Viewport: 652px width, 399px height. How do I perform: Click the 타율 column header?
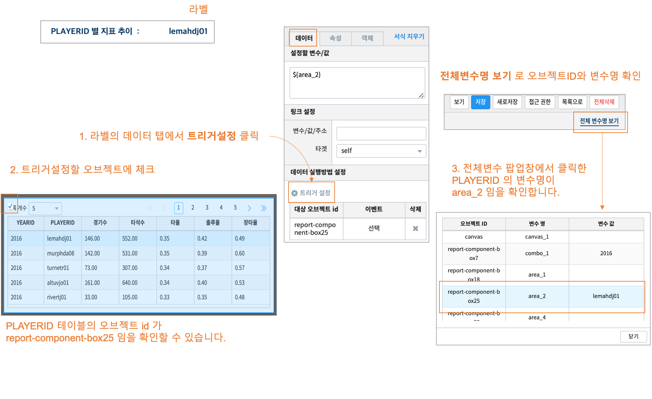point(175,223)
